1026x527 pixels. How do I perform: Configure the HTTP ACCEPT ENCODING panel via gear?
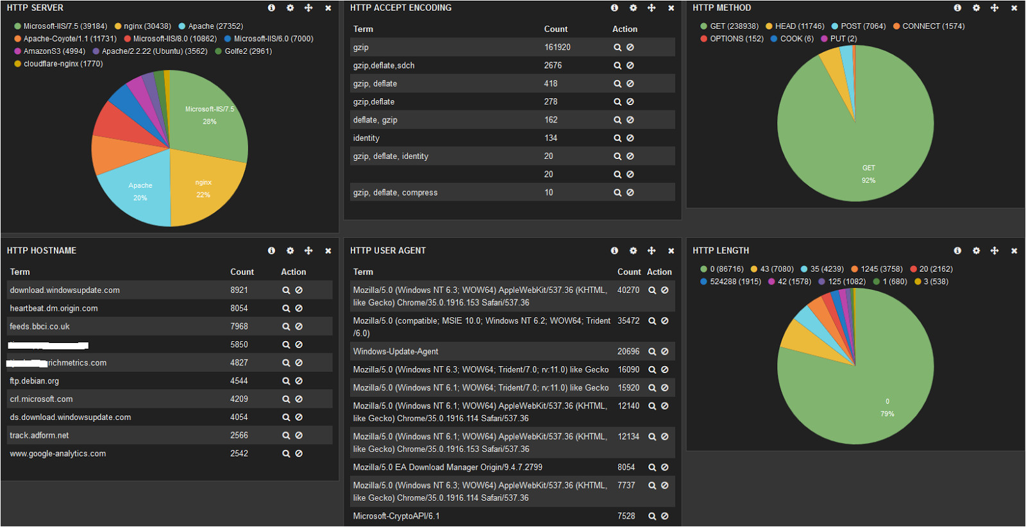pos(633,8)
